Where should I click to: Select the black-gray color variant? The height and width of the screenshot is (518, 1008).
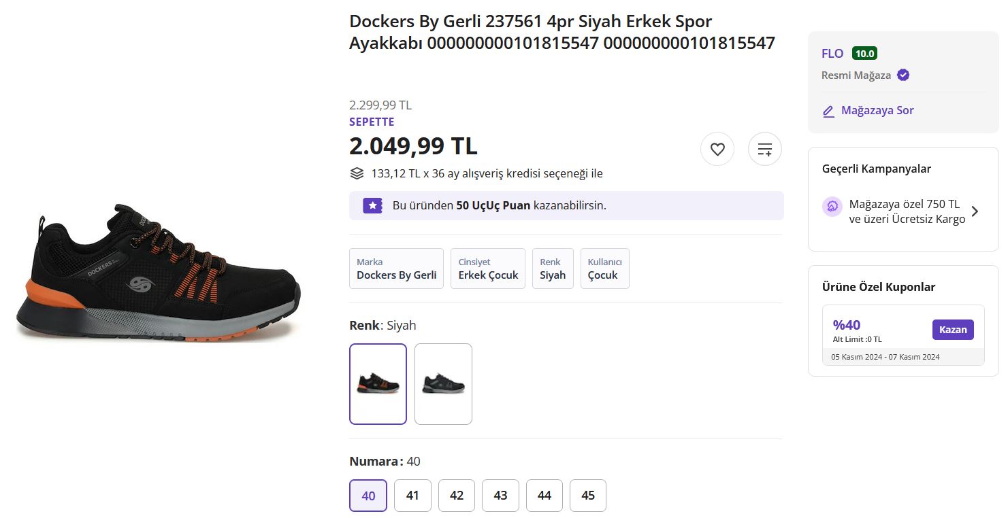(443, 384)
